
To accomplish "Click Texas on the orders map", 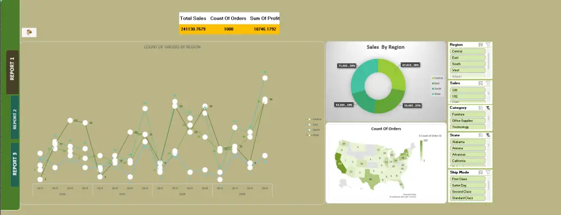I will (371, 179).
